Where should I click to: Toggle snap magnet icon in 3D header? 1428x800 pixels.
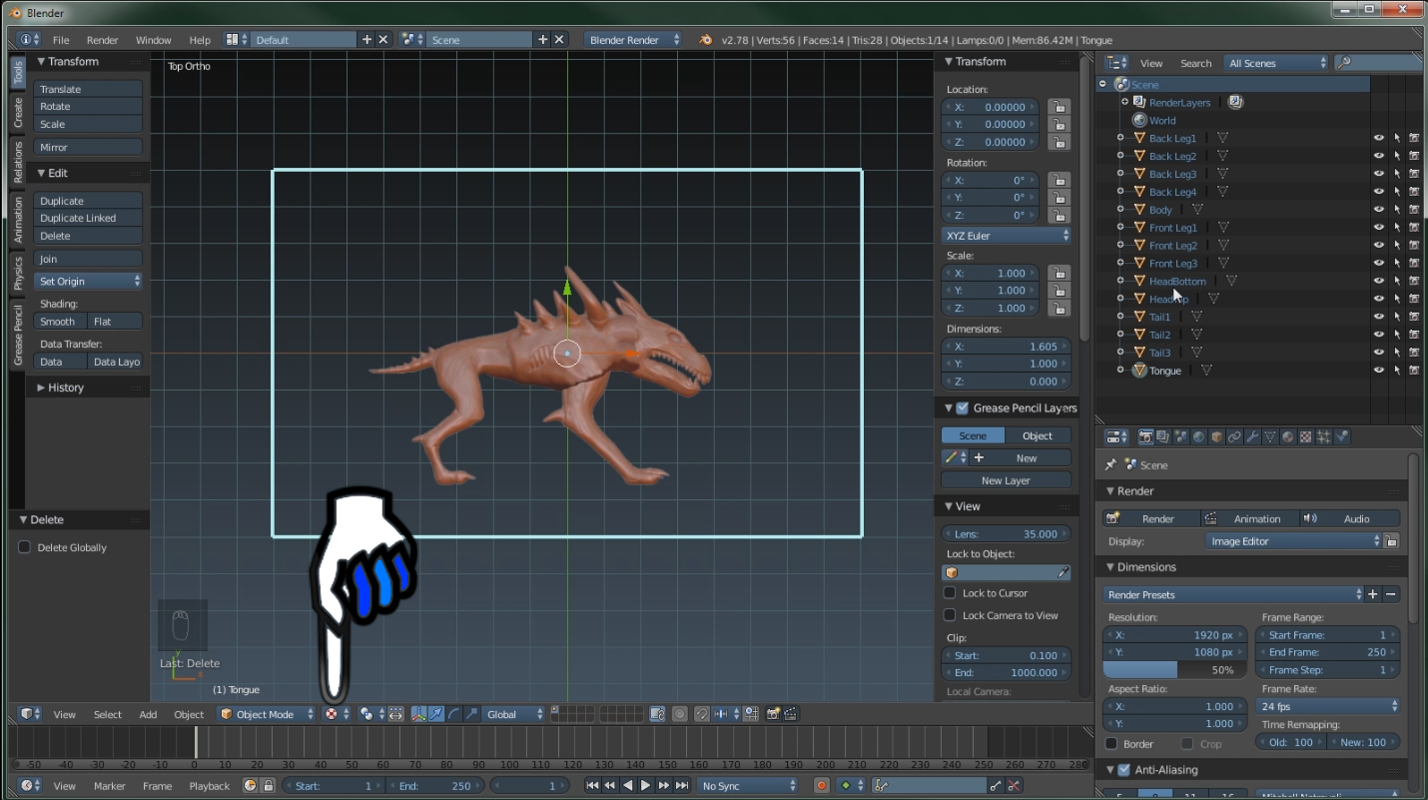(702, 714)
